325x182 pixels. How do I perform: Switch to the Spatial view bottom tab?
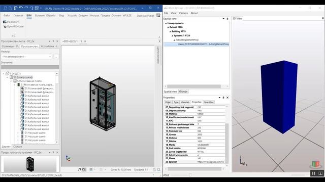pos(171,92)
